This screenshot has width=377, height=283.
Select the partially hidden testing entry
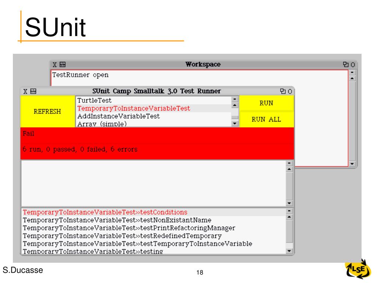tap(154, 251)
